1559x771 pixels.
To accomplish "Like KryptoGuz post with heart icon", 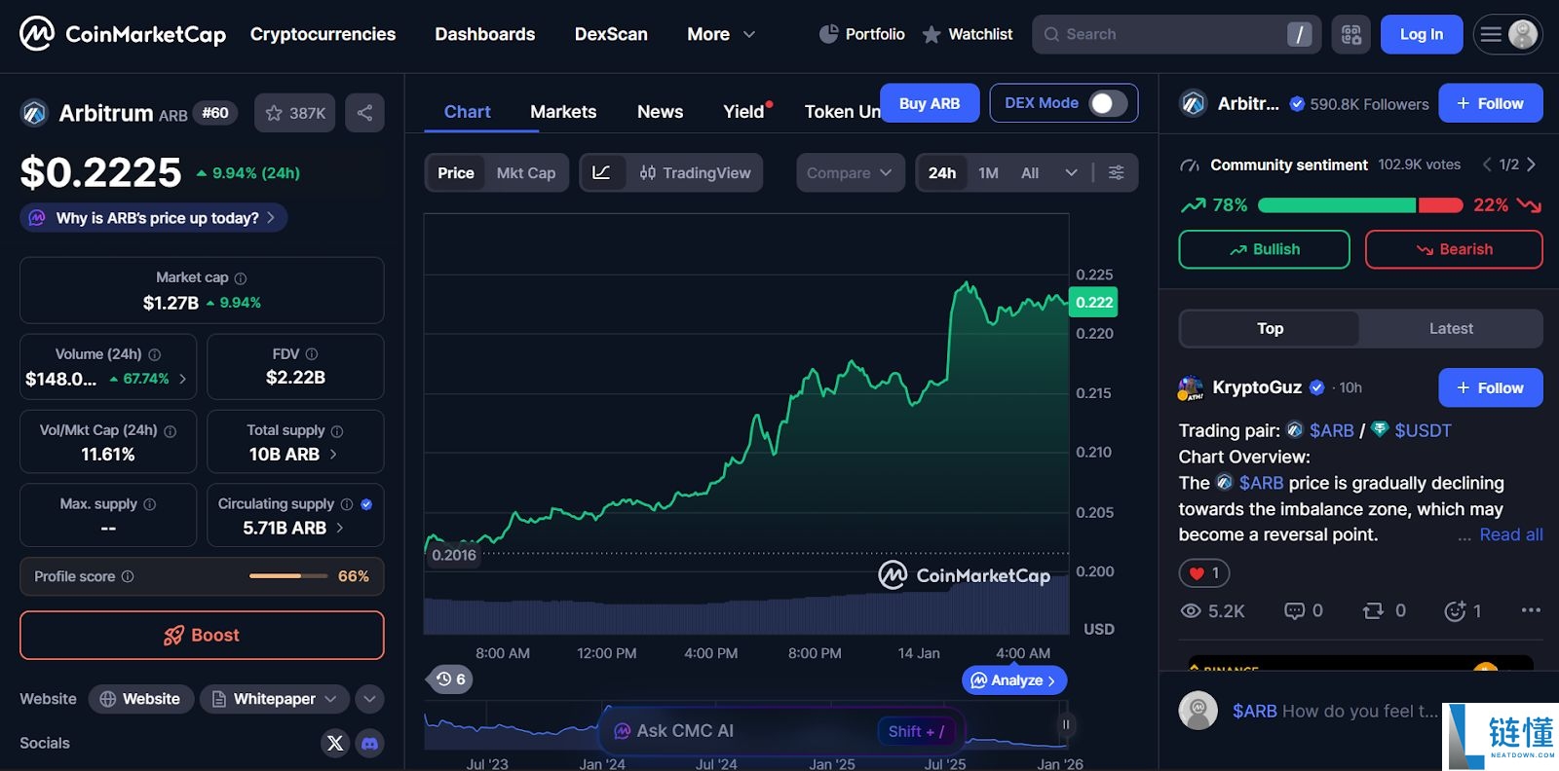I will [x=1204, y=573].
